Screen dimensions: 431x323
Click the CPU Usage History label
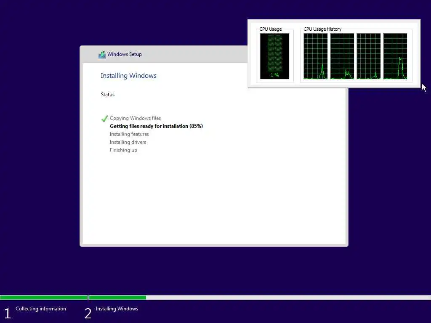322,29
